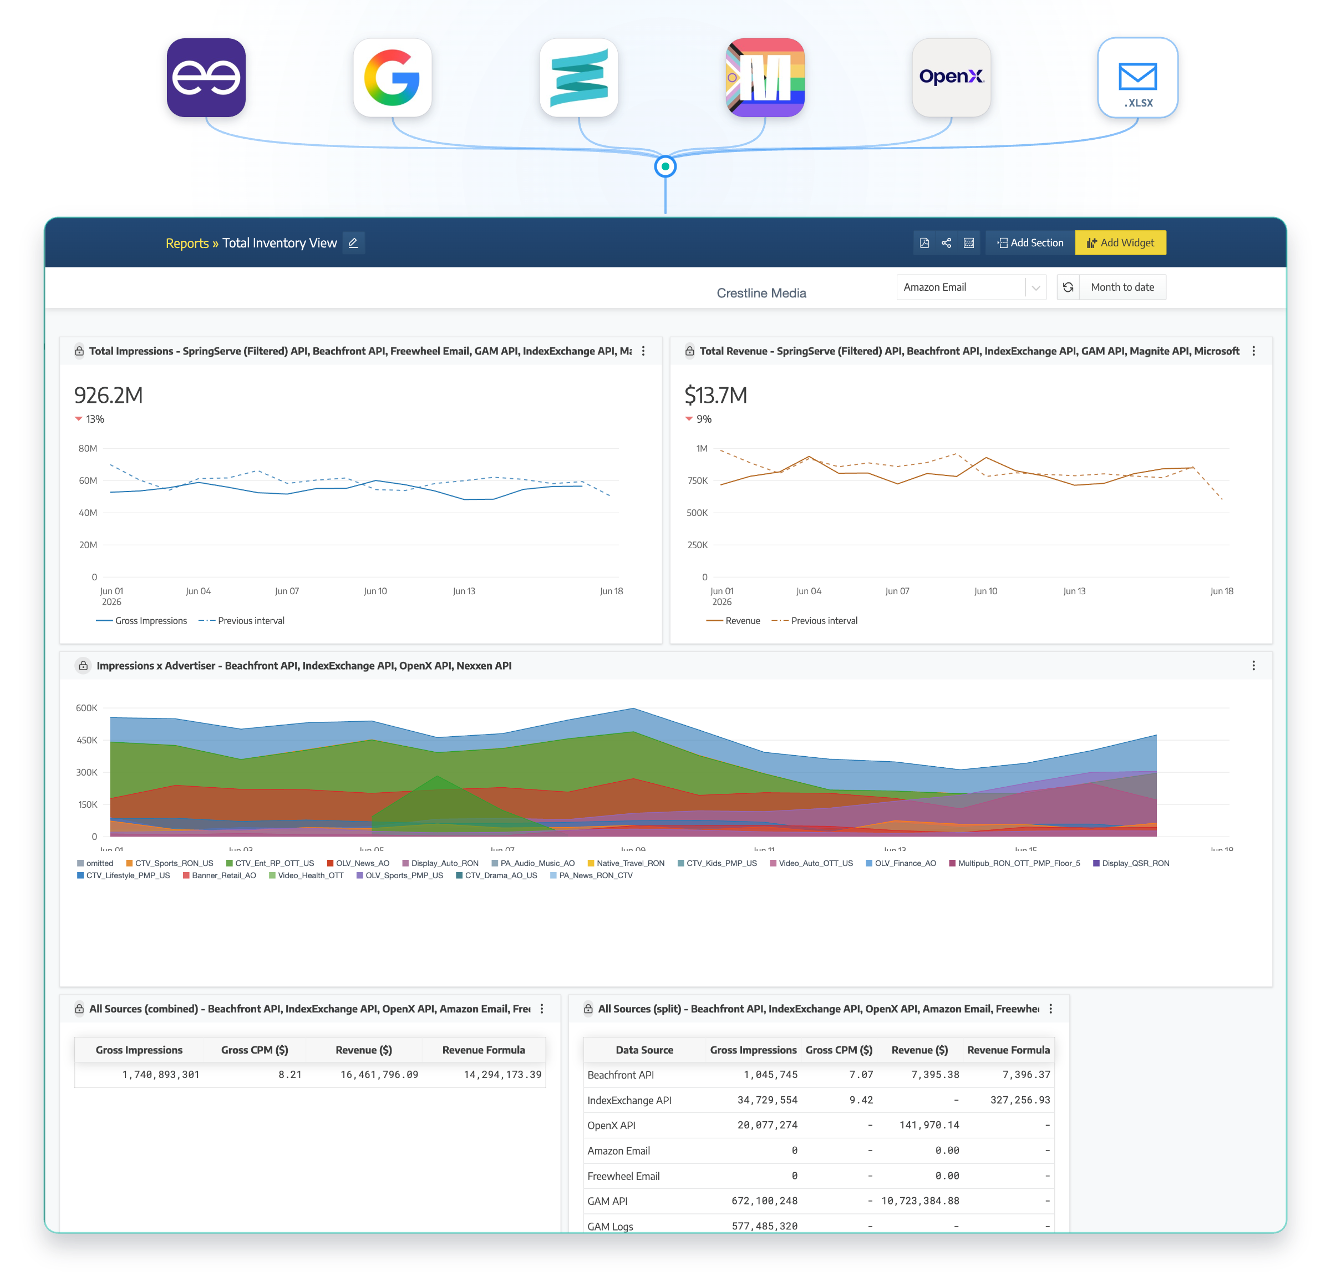This screenshot has width=1331, height=1276.
Task: Click the Google source icon
Action: 393,78
